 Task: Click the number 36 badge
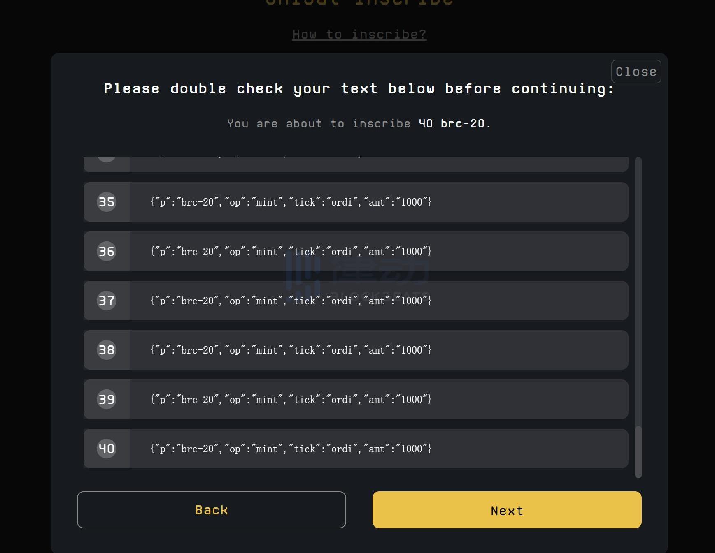(x=107, y=251)
